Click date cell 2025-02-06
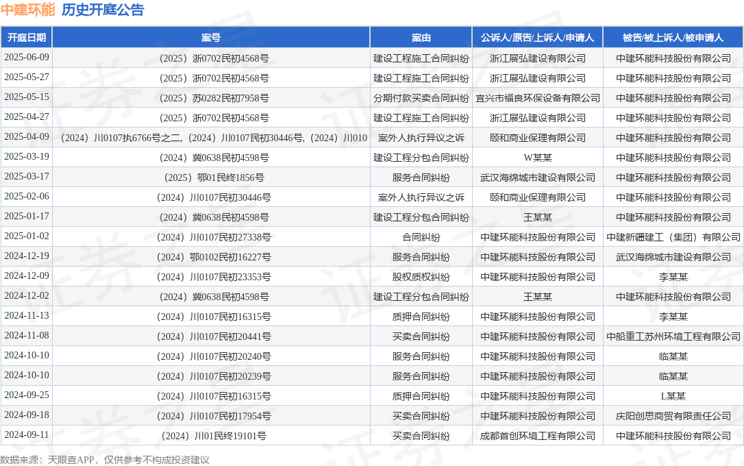Viewport: 744px width, 466px height. click(x=27, y=197)
